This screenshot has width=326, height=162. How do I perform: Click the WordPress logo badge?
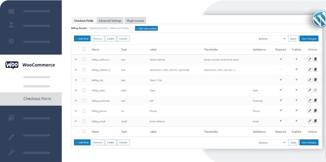click(319, 19)
